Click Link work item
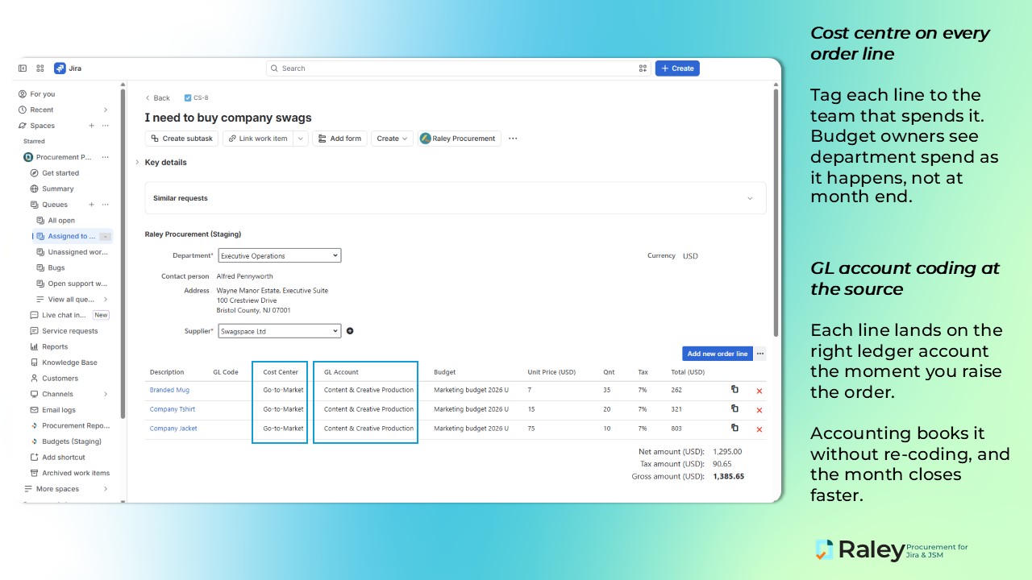The height and width of the screenshot is (580, 1032). click(x=257, y=139)
